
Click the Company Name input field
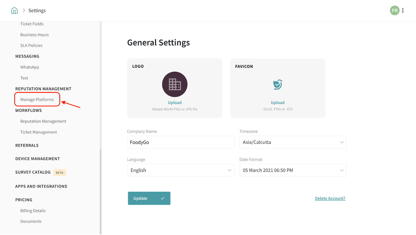(x=180, y=142)
